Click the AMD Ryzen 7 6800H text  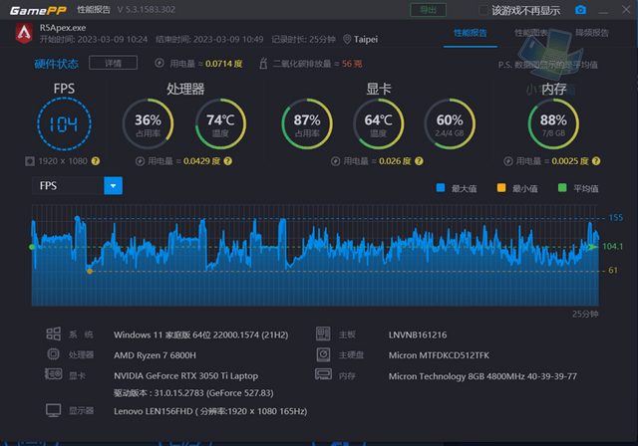(155, 355)
